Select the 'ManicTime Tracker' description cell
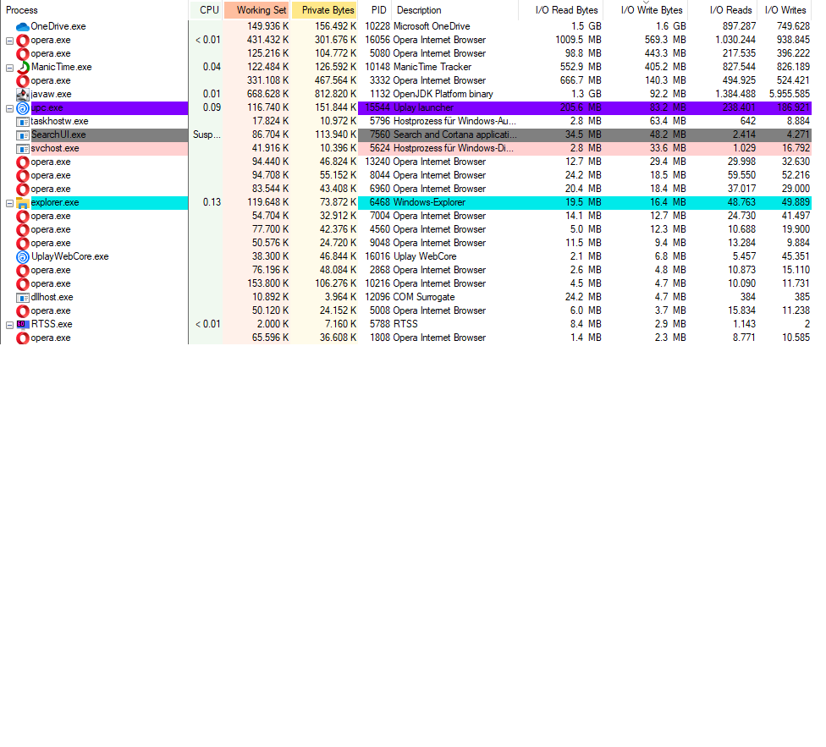 coord(432,67)
